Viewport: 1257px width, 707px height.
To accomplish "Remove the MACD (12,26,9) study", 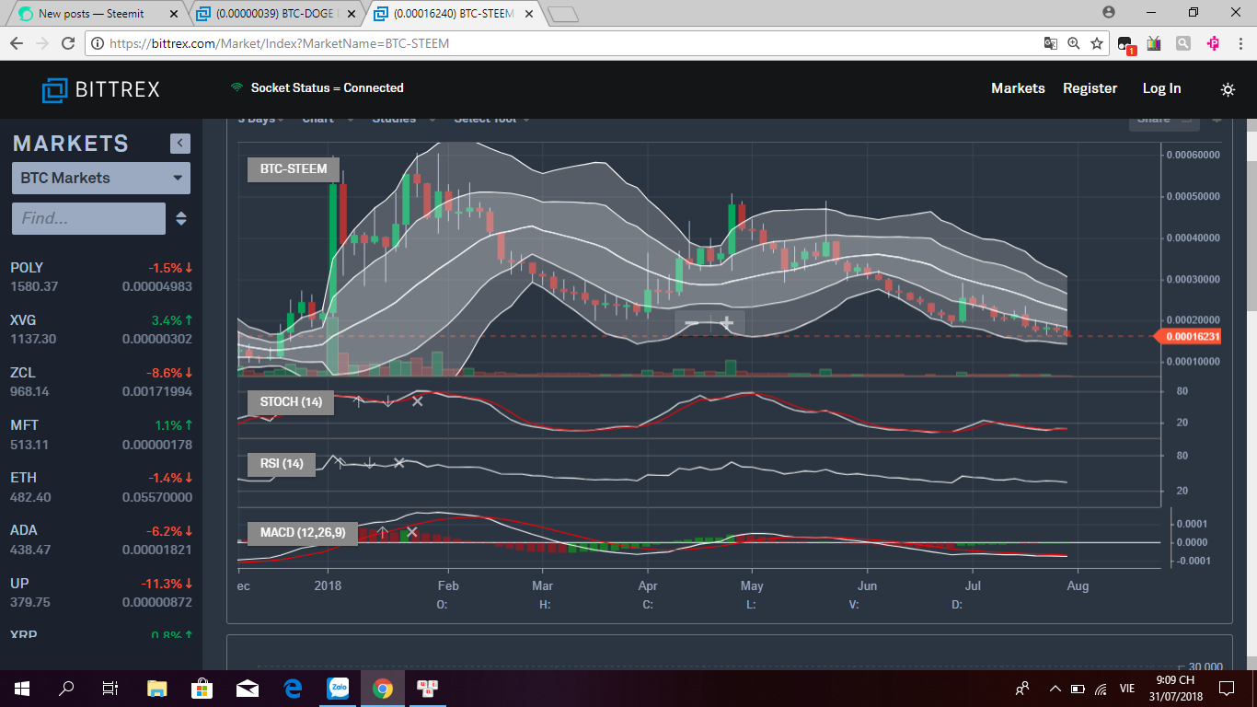I will [x=412, y=532].
